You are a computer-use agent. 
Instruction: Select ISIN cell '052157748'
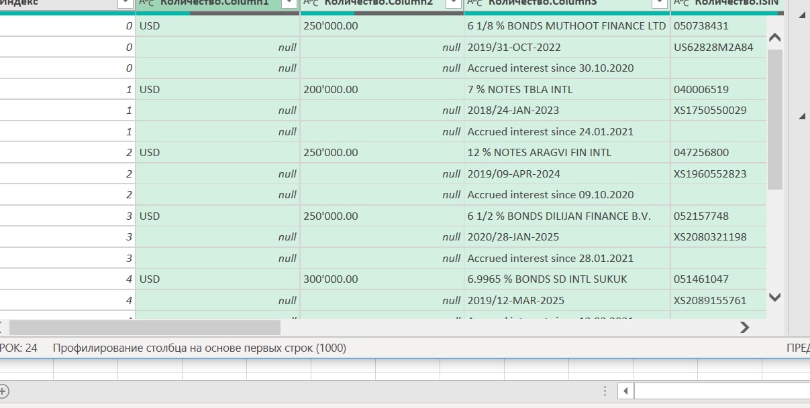tap(718, 216)
